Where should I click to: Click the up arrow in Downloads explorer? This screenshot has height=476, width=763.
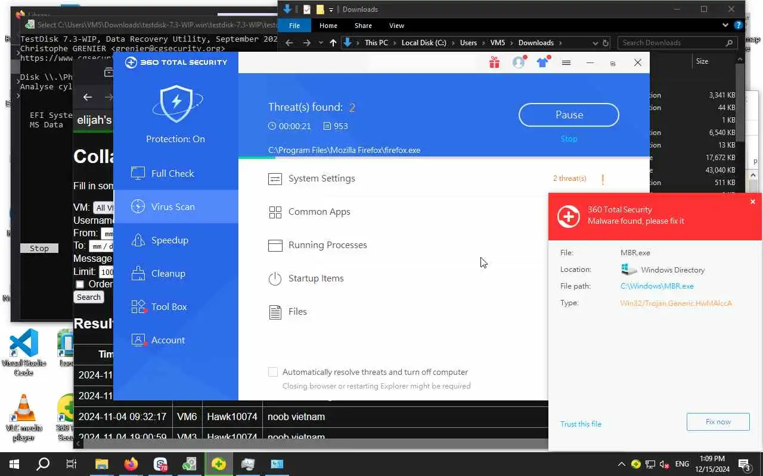333,43
